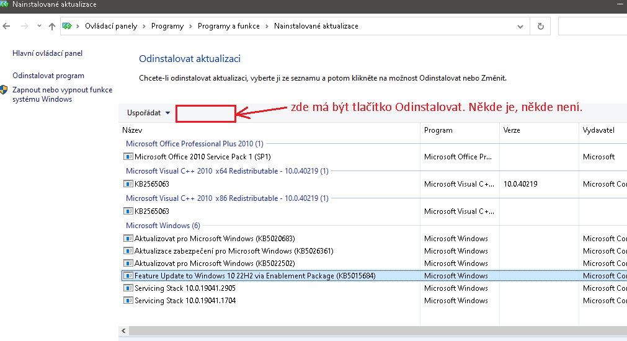Collapse Visual C++ 2010 x64 Redistributable group
The height and width of the screenshot is (341, 627).
227,170
